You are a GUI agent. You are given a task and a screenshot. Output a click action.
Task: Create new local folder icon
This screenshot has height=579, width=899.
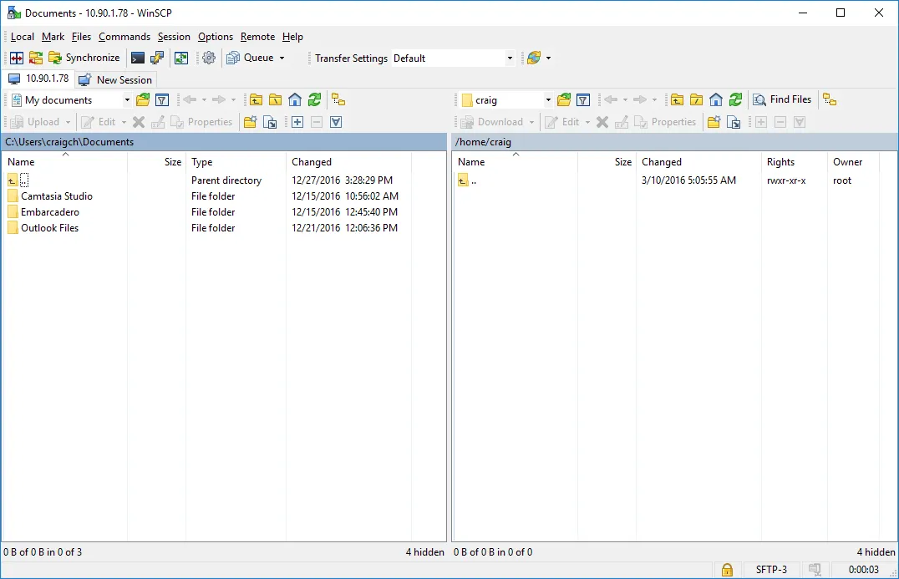250,122
